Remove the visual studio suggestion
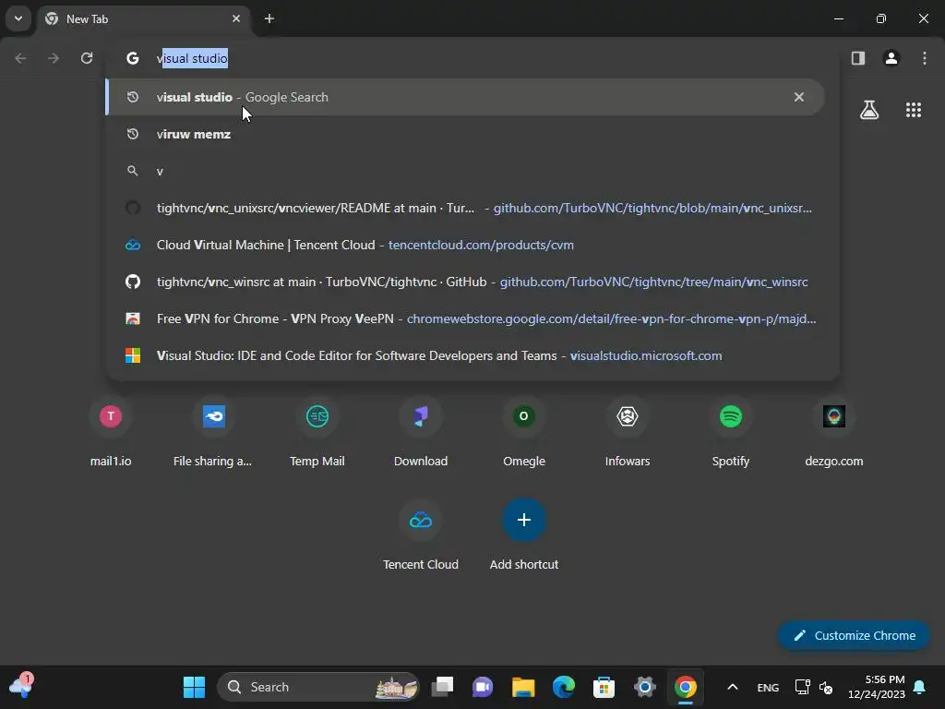Image resolution: width=945 pixels, height=709 pixels. point(798,97)
